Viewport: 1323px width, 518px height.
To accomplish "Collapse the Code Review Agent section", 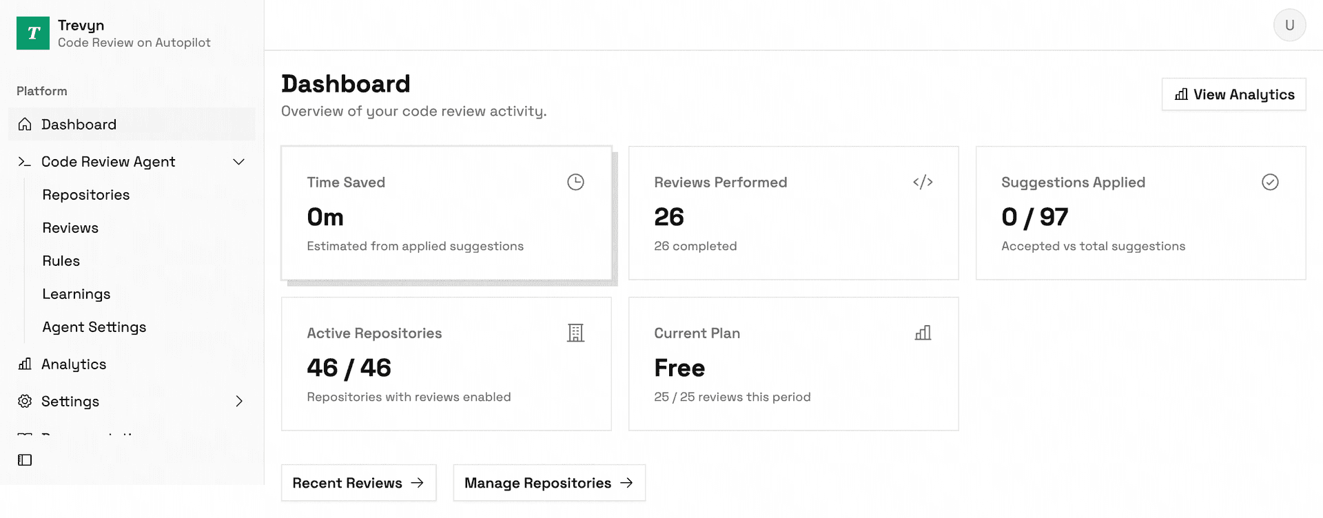I will coord(238,162).
